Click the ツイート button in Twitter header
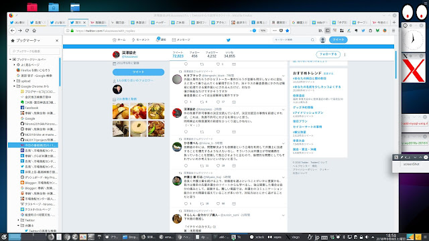429x241 pixels. pos(338,40)
